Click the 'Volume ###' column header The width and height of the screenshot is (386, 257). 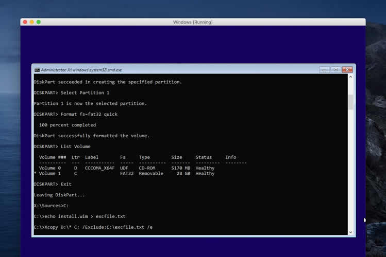click(53, 157)
